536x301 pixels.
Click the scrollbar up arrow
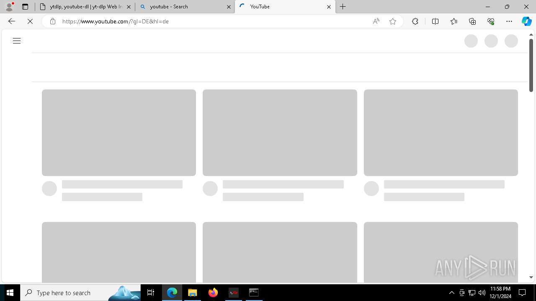531,35
